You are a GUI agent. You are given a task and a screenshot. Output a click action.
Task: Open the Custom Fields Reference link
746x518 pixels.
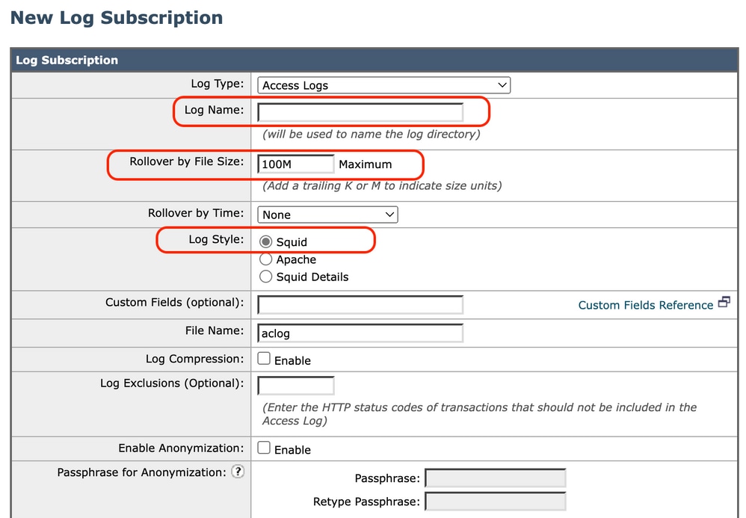click(x=645, y=305)
